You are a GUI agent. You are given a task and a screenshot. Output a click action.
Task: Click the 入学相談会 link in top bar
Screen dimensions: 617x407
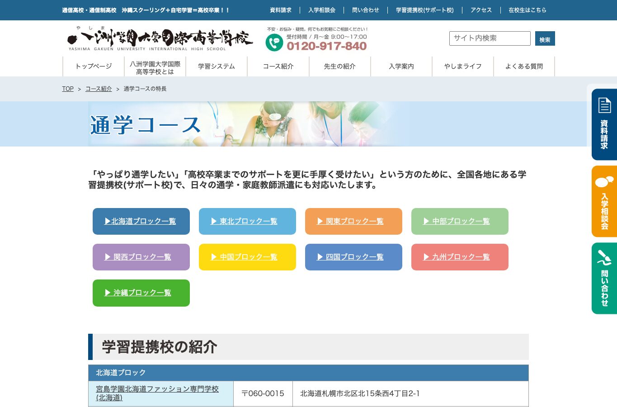point(322,10)
